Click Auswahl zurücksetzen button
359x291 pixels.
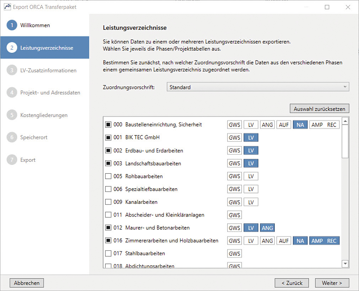(319, 109)
